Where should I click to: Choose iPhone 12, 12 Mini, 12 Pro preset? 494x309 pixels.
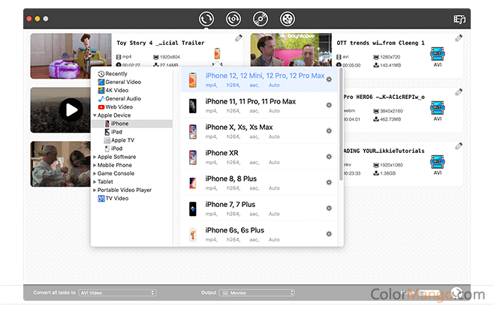pyautogui.click(x=259, y=79)
